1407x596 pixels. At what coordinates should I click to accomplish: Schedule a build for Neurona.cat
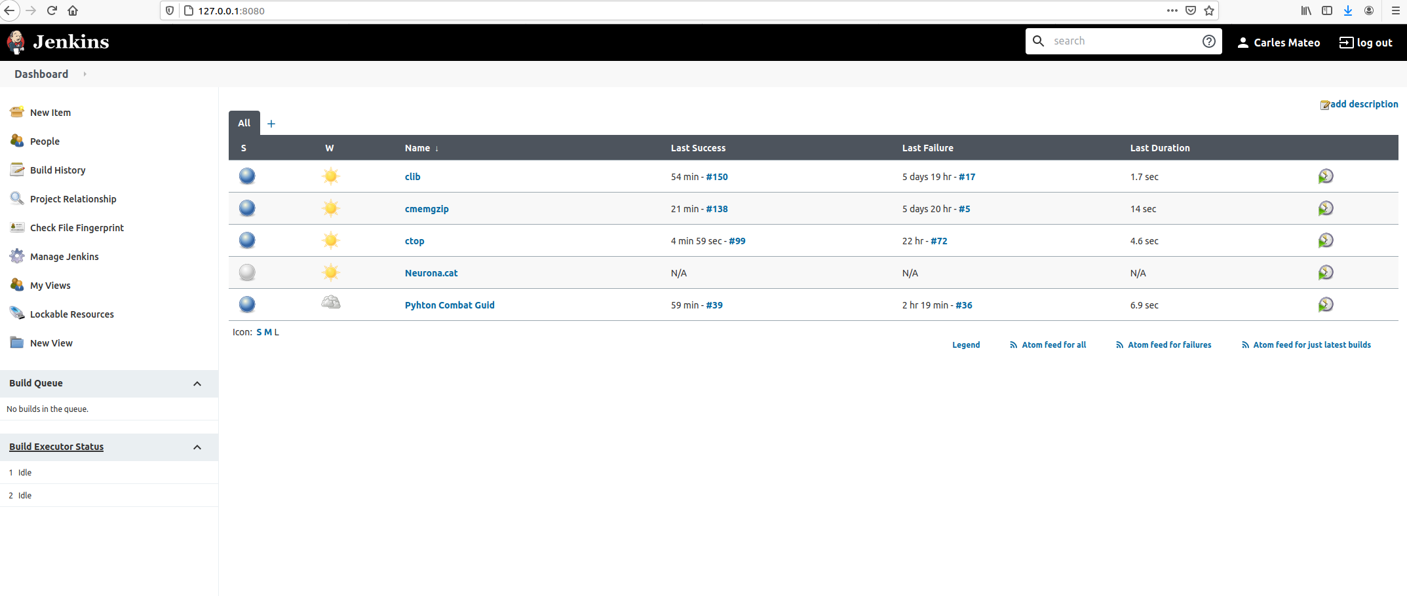(x=1326, y=272)
